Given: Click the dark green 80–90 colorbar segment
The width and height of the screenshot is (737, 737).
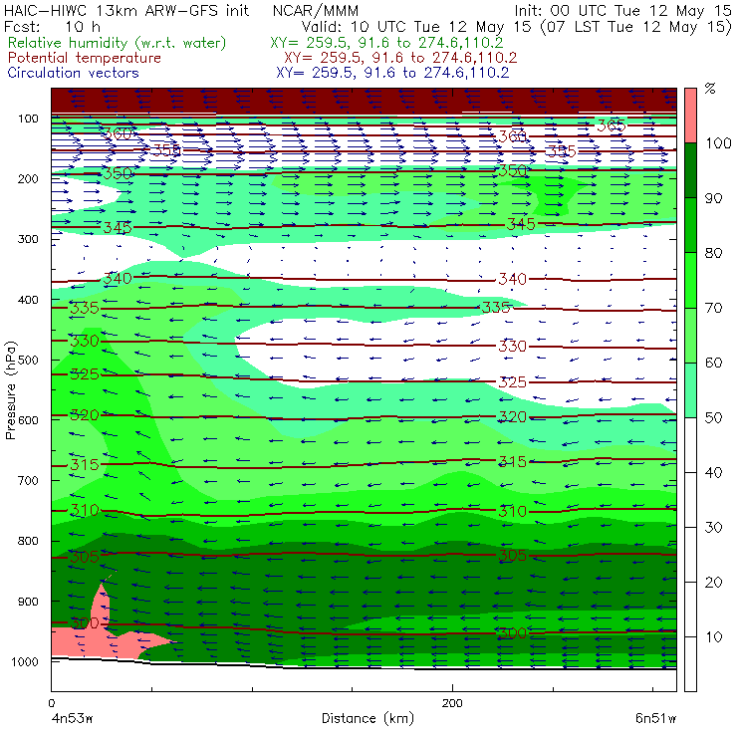Looking at the screenshot, I should tap(690, 225).
